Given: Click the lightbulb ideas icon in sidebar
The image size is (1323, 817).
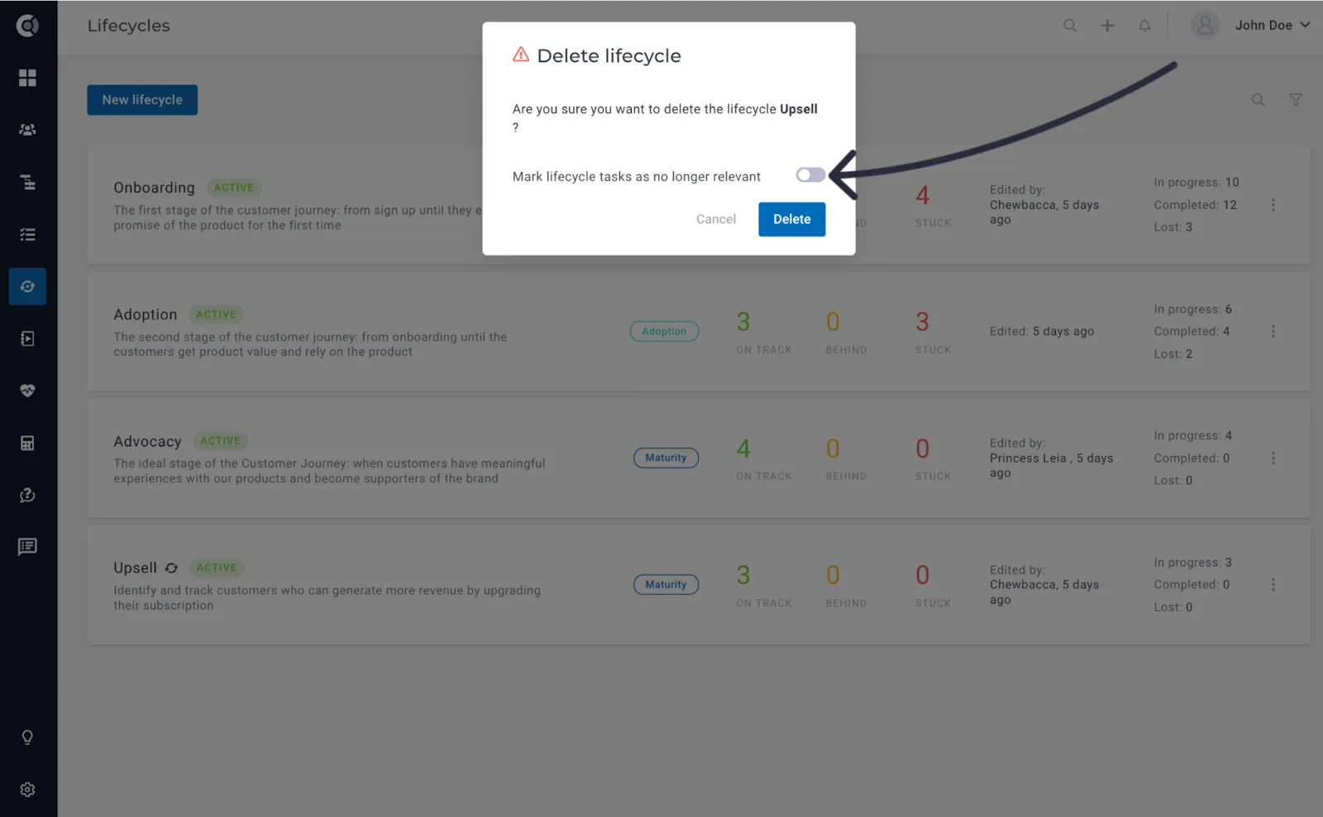Looking at the screenshot, I should [x=27, y=737].
